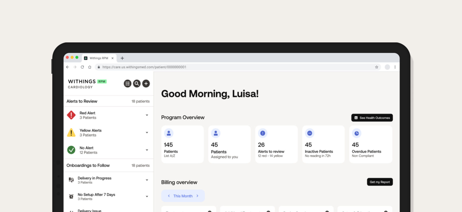The image size is (462, 212).
Task: Click the green No Alert checkmark icon
Action: coord(71,150)
